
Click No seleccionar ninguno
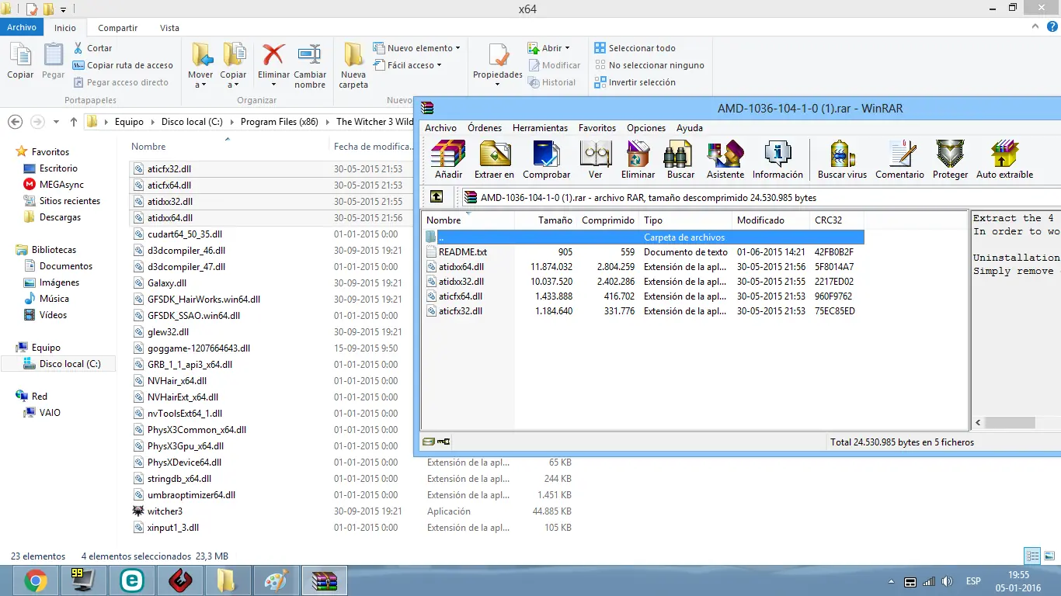point(649,65)
